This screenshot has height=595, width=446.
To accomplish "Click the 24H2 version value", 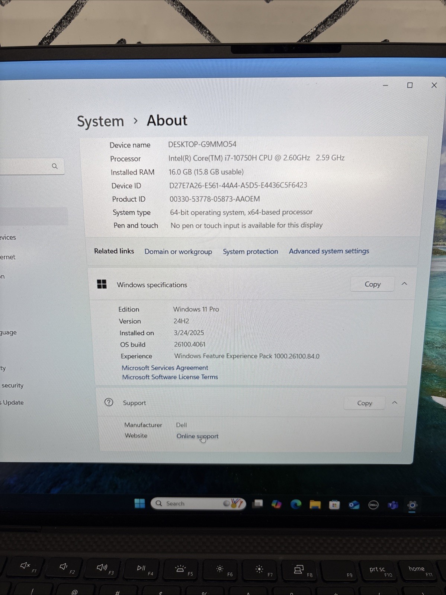I will pyautogui.click(x=181, y=321).
